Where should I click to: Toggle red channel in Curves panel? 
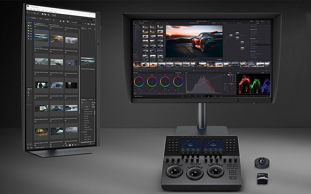pyautogui.click(x=230, y=75)
